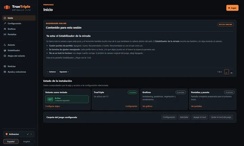This screenshot has width=244, height=146.
Task: Click the Ver pantallas link
Action: coord(196,106)
